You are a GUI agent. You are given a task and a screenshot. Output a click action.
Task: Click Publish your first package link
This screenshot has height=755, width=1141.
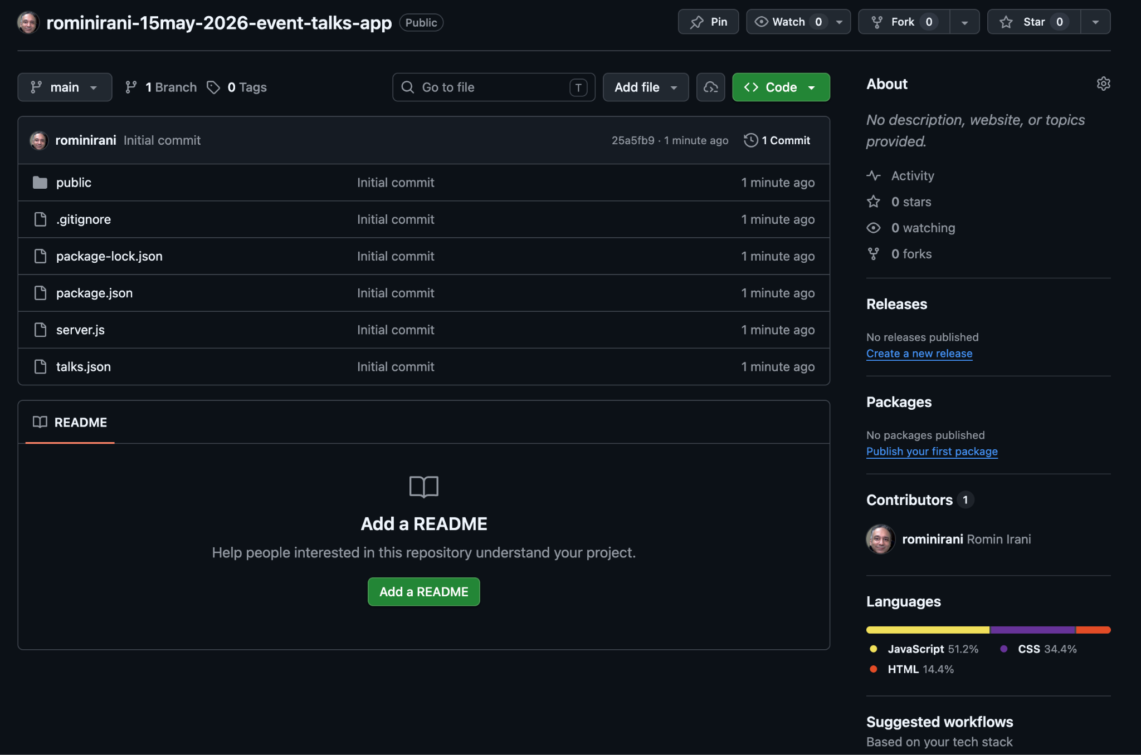tap(932, 452)
